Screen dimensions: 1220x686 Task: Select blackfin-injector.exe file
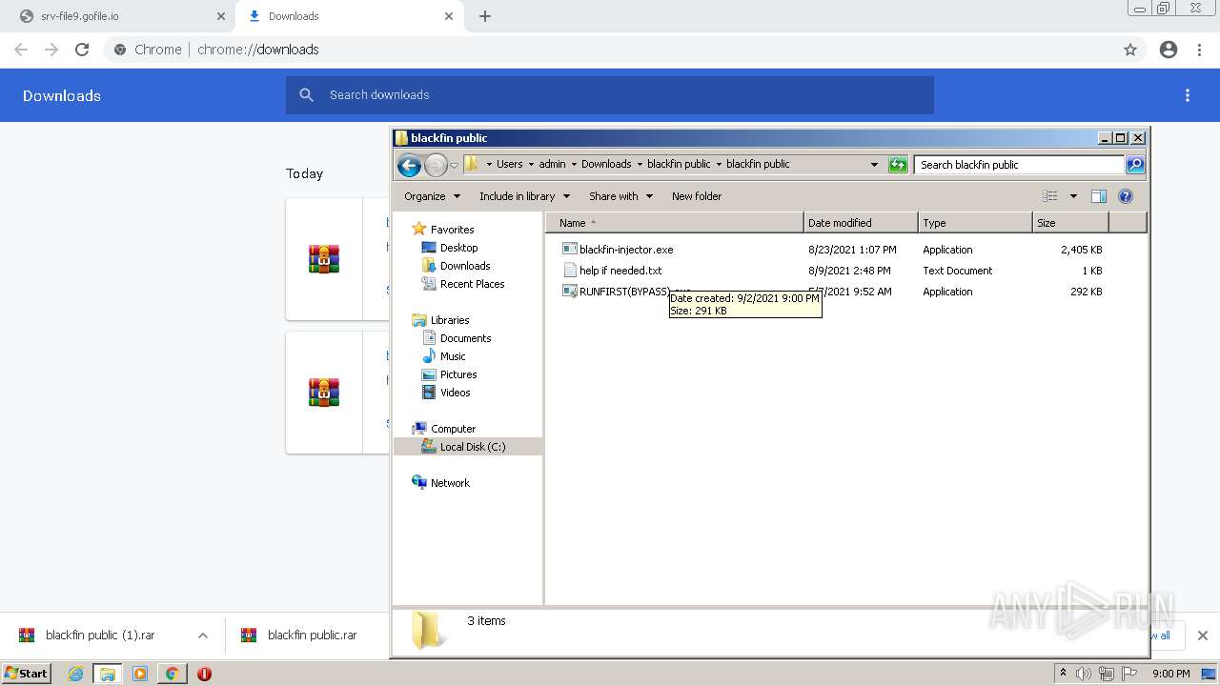click(626, 250)
